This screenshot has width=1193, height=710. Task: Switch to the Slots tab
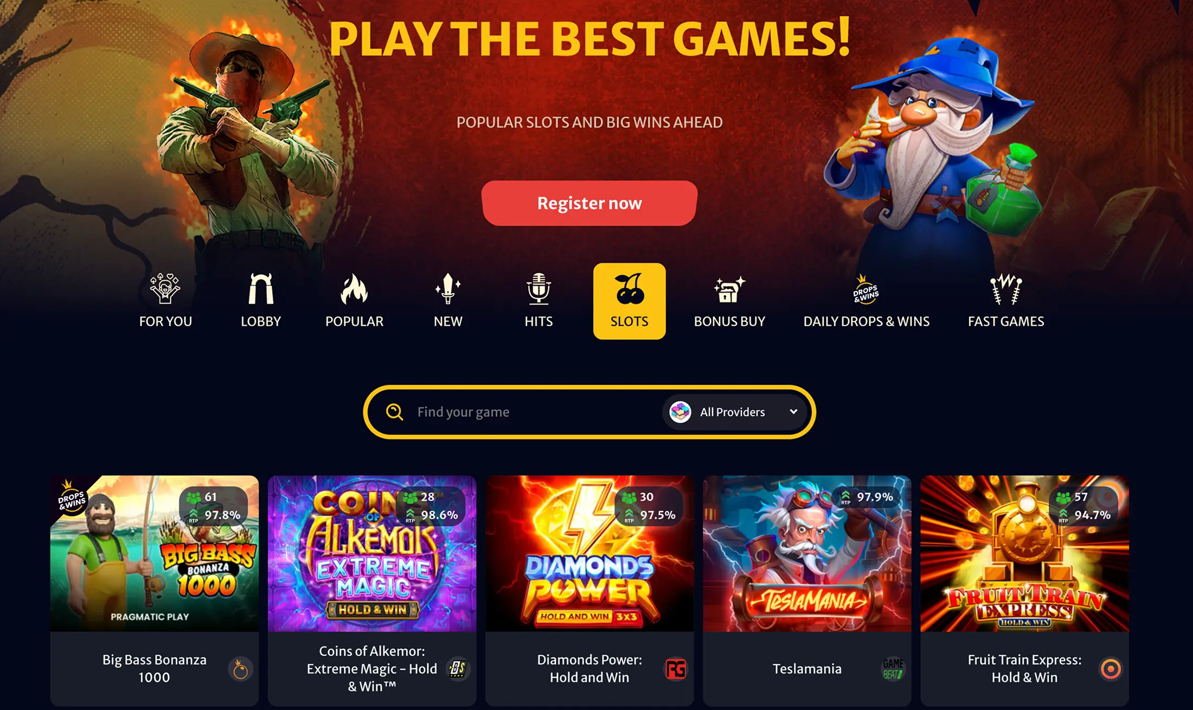pos(629,301)
